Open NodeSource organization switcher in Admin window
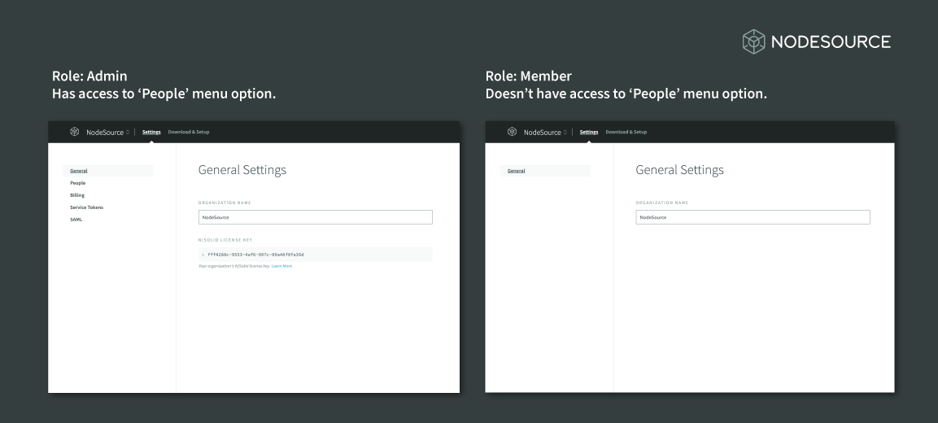938x423 pixels. coord(107,133)
